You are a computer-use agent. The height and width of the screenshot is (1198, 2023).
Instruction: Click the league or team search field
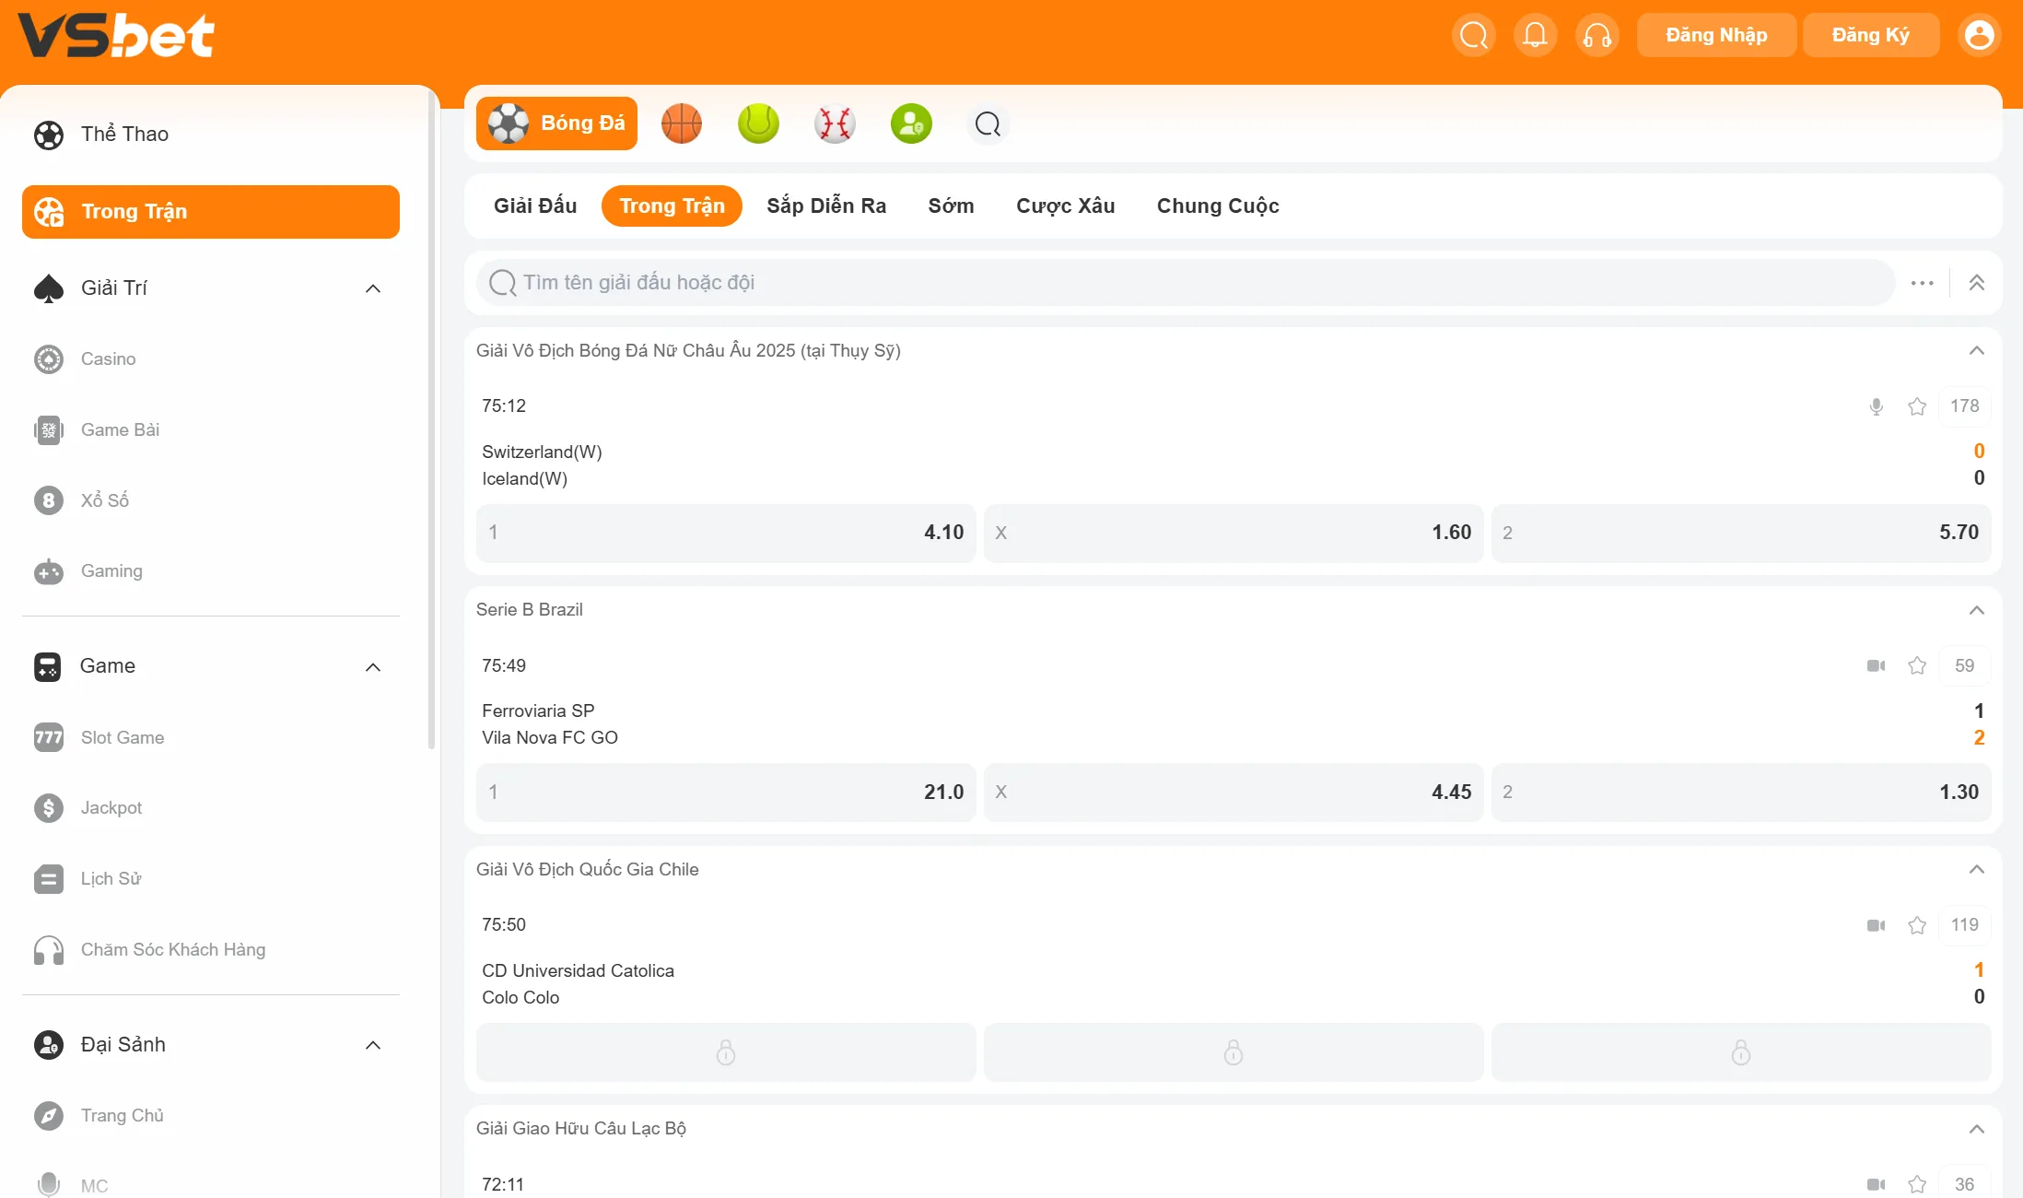[1185, 283]
